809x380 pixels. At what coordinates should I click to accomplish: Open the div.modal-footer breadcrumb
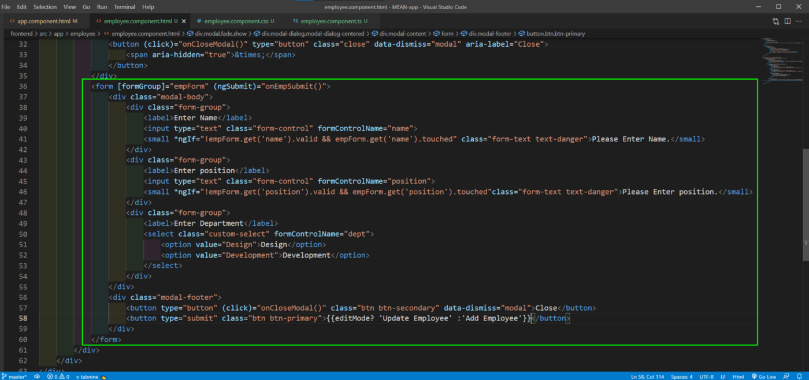(485, 33)
